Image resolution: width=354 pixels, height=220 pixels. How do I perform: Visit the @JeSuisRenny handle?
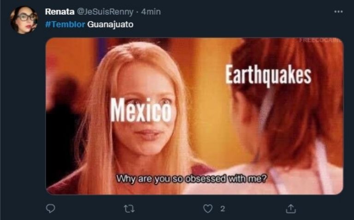click(x=105, y=12)
